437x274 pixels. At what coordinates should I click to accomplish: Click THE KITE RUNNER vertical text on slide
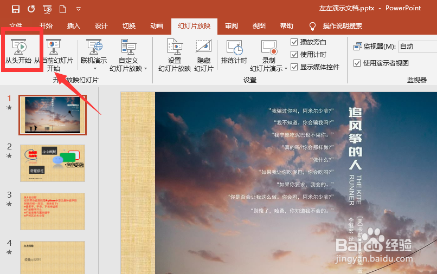(x=355, y=191)
